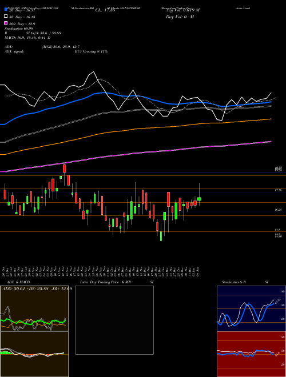
Task: Click the 'Stochastics & R' panel title
Action: point(233,282)
